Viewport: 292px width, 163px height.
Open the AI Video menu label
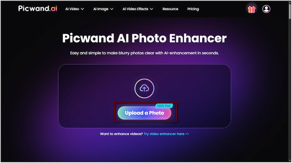point(72,9)
